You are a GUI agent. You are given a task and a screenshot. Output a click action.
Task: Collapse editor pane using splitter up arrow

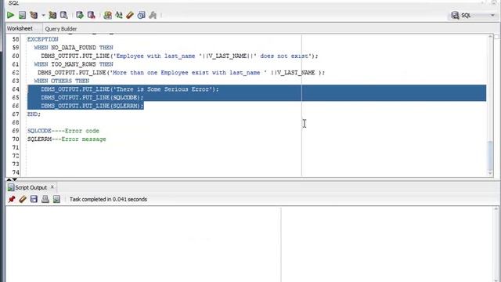coord(9,179)
